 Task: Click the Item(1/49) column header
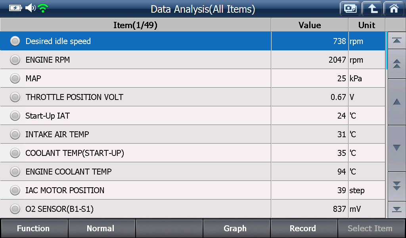point(136,25)
